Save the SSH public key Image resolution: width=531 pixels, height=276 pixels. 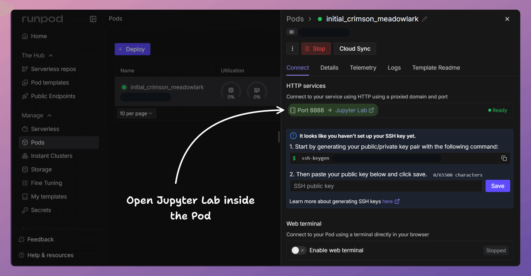pos(498,186)
